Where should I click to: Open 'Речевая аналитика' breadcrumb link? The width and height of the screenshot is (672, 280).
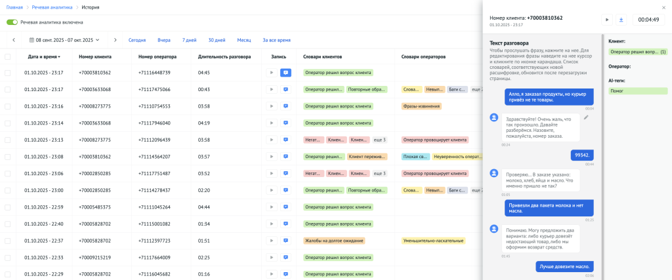click(54, 7)
